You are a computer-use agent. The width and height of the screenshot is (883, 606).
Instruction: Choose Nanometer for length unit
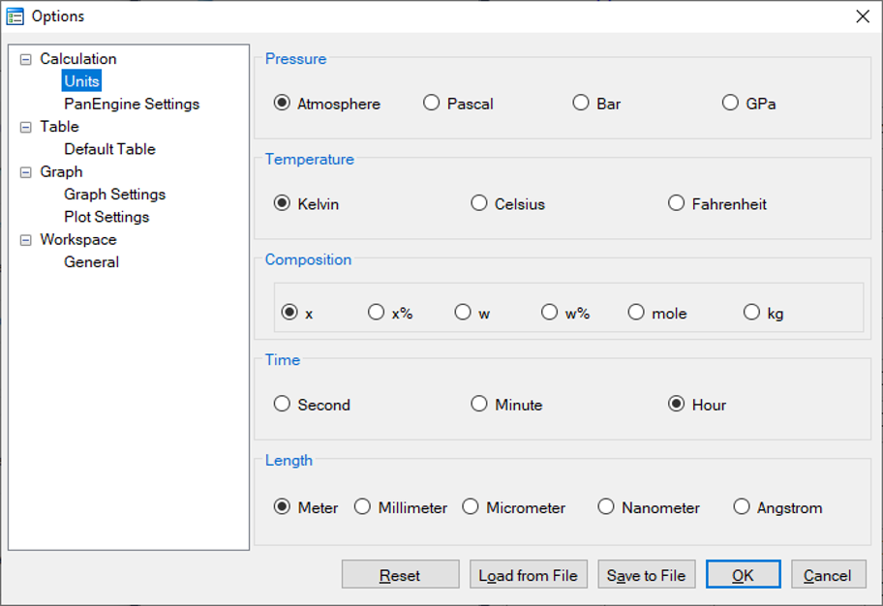coord(606,507)
